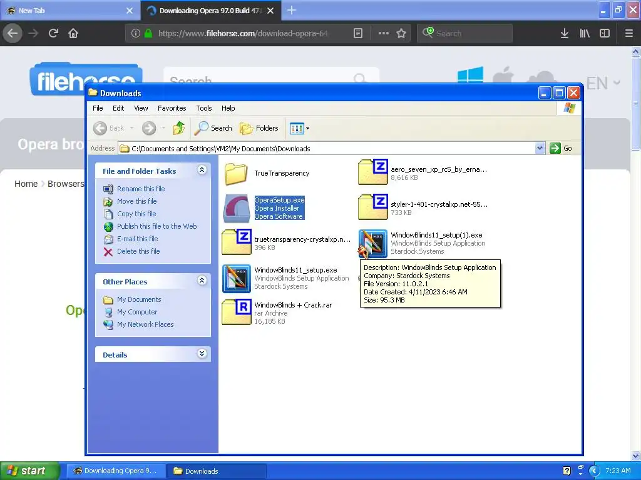
Task: Select OperaSetup.exe file icon
Action: (x=237, y=208)
